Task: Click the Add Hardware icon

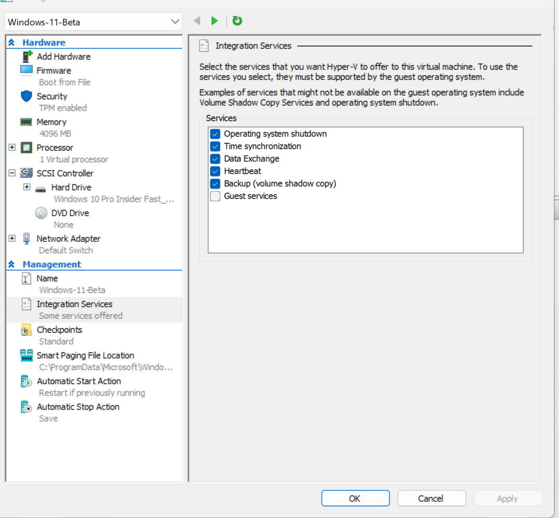Action: [x=27, y=57]
